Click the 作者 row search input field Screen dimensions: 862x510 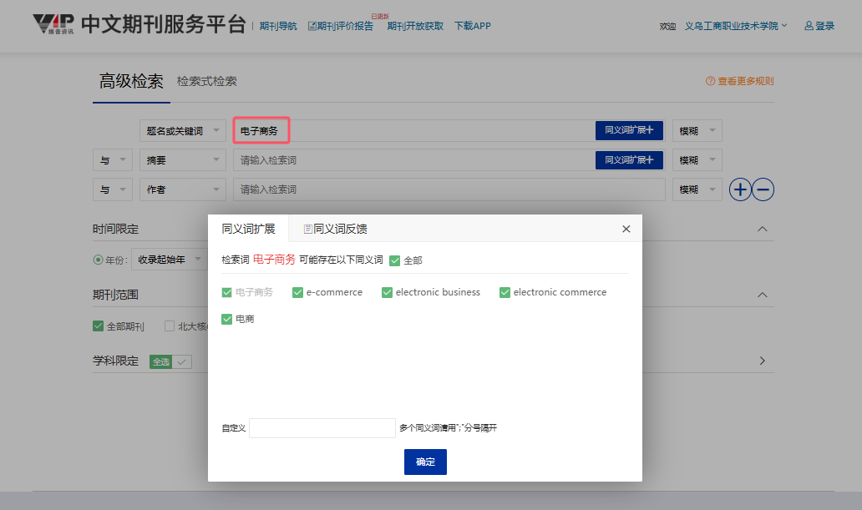point(449,189)
